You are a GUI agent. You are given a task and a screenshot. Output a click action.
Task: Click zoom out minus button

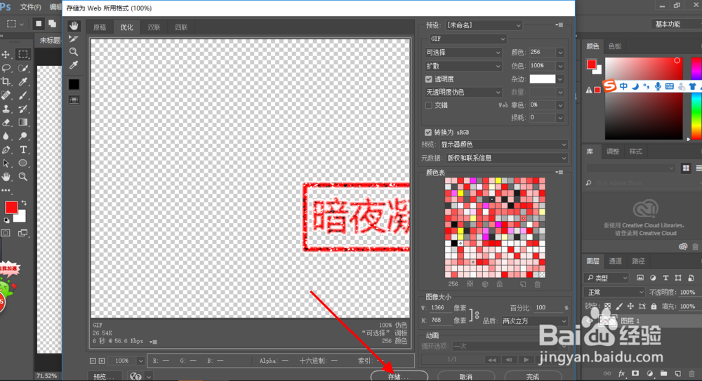pyautogui.click(x=93, y=361)
